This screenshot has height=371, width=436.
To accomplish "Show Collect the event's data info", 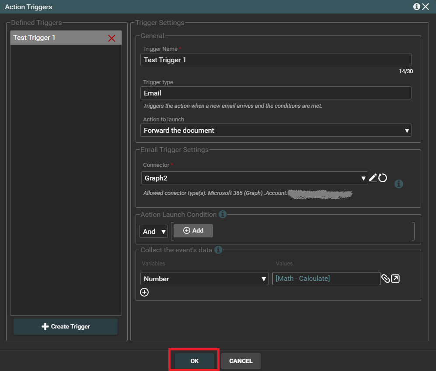I will pos(218,250).
